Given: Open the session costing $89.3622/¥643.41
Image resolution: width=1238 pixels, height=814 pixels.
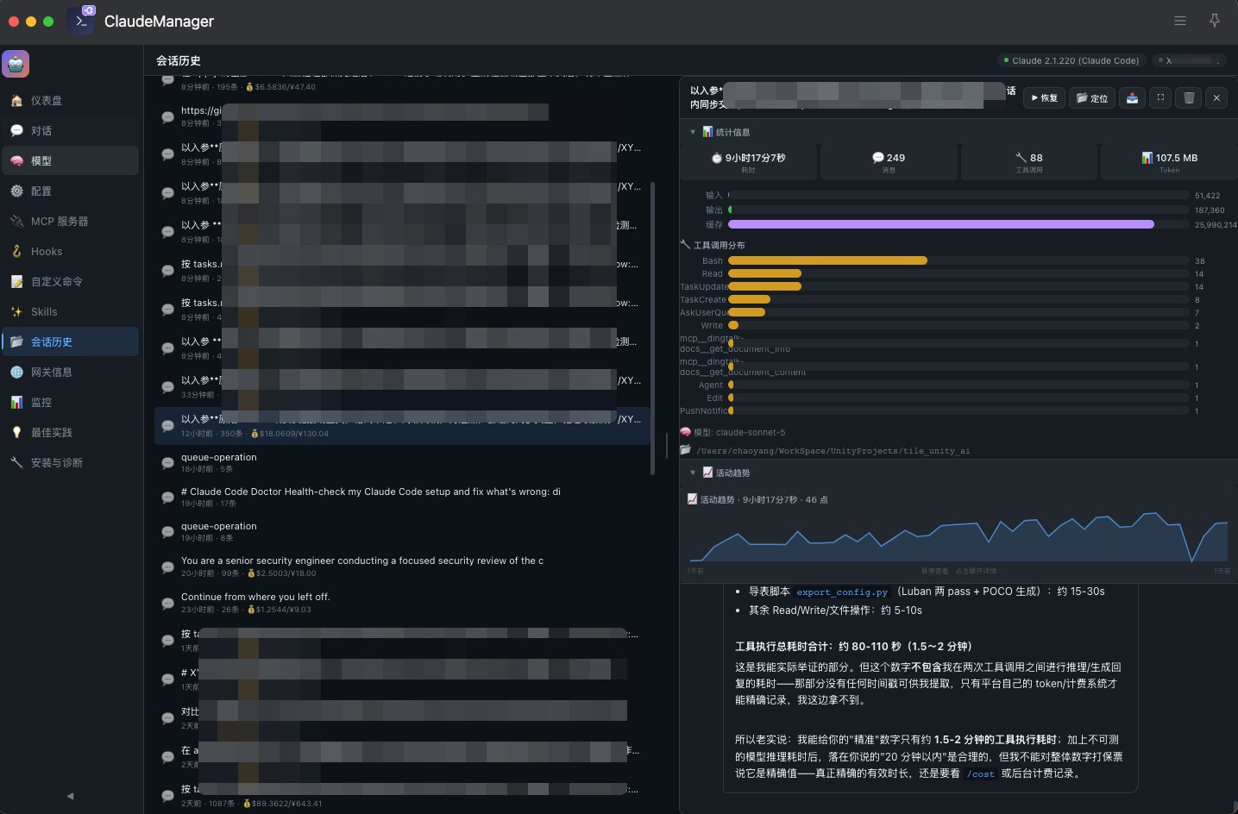Looking at the screenshot, I should (x=402, y=795).
